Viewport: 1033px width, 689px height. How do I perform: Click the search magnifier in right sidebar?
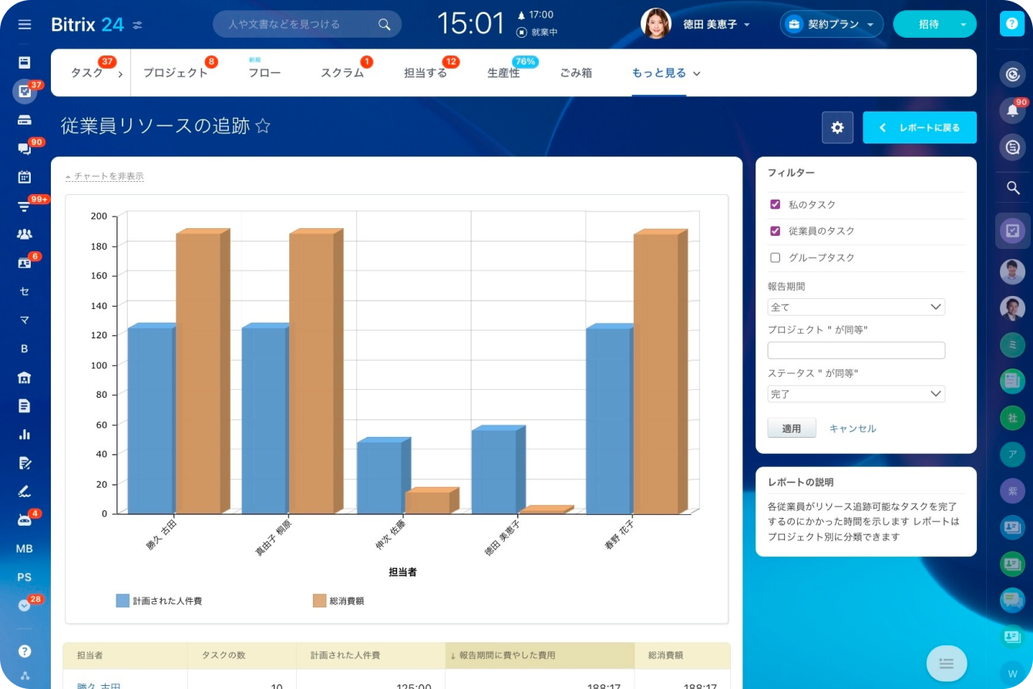click(1013, 187)
